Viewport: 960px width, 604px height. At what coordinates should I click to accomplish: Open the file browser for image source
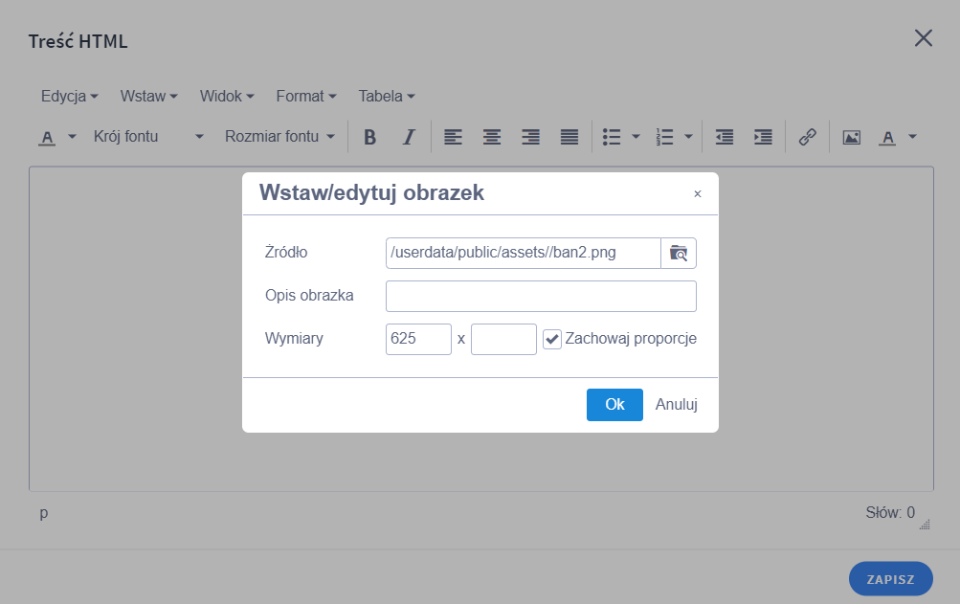[679, 252]
